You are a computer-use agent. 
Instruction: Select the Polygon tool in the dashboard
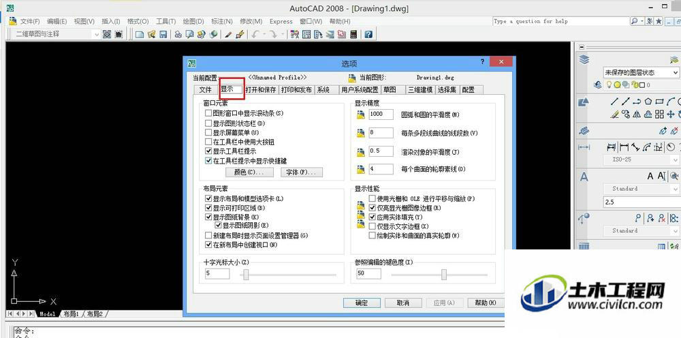(648, 102)
